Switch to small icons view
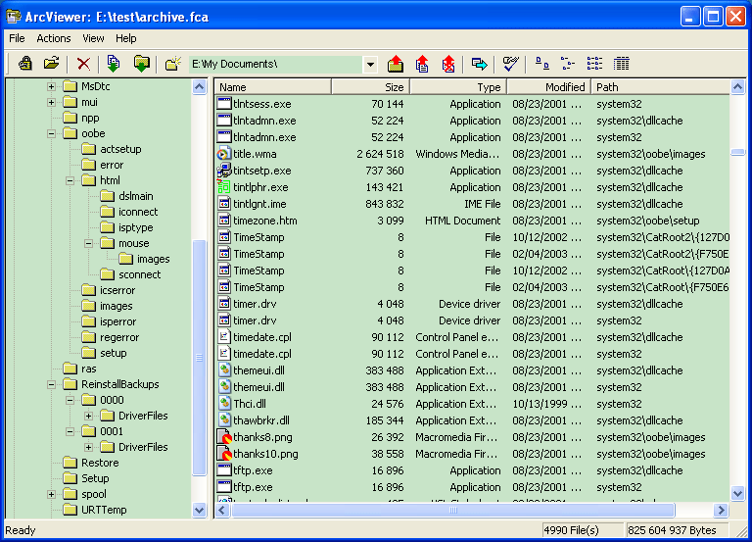The width and height of the screenshot is (752, 542). [x=568, y=64]
